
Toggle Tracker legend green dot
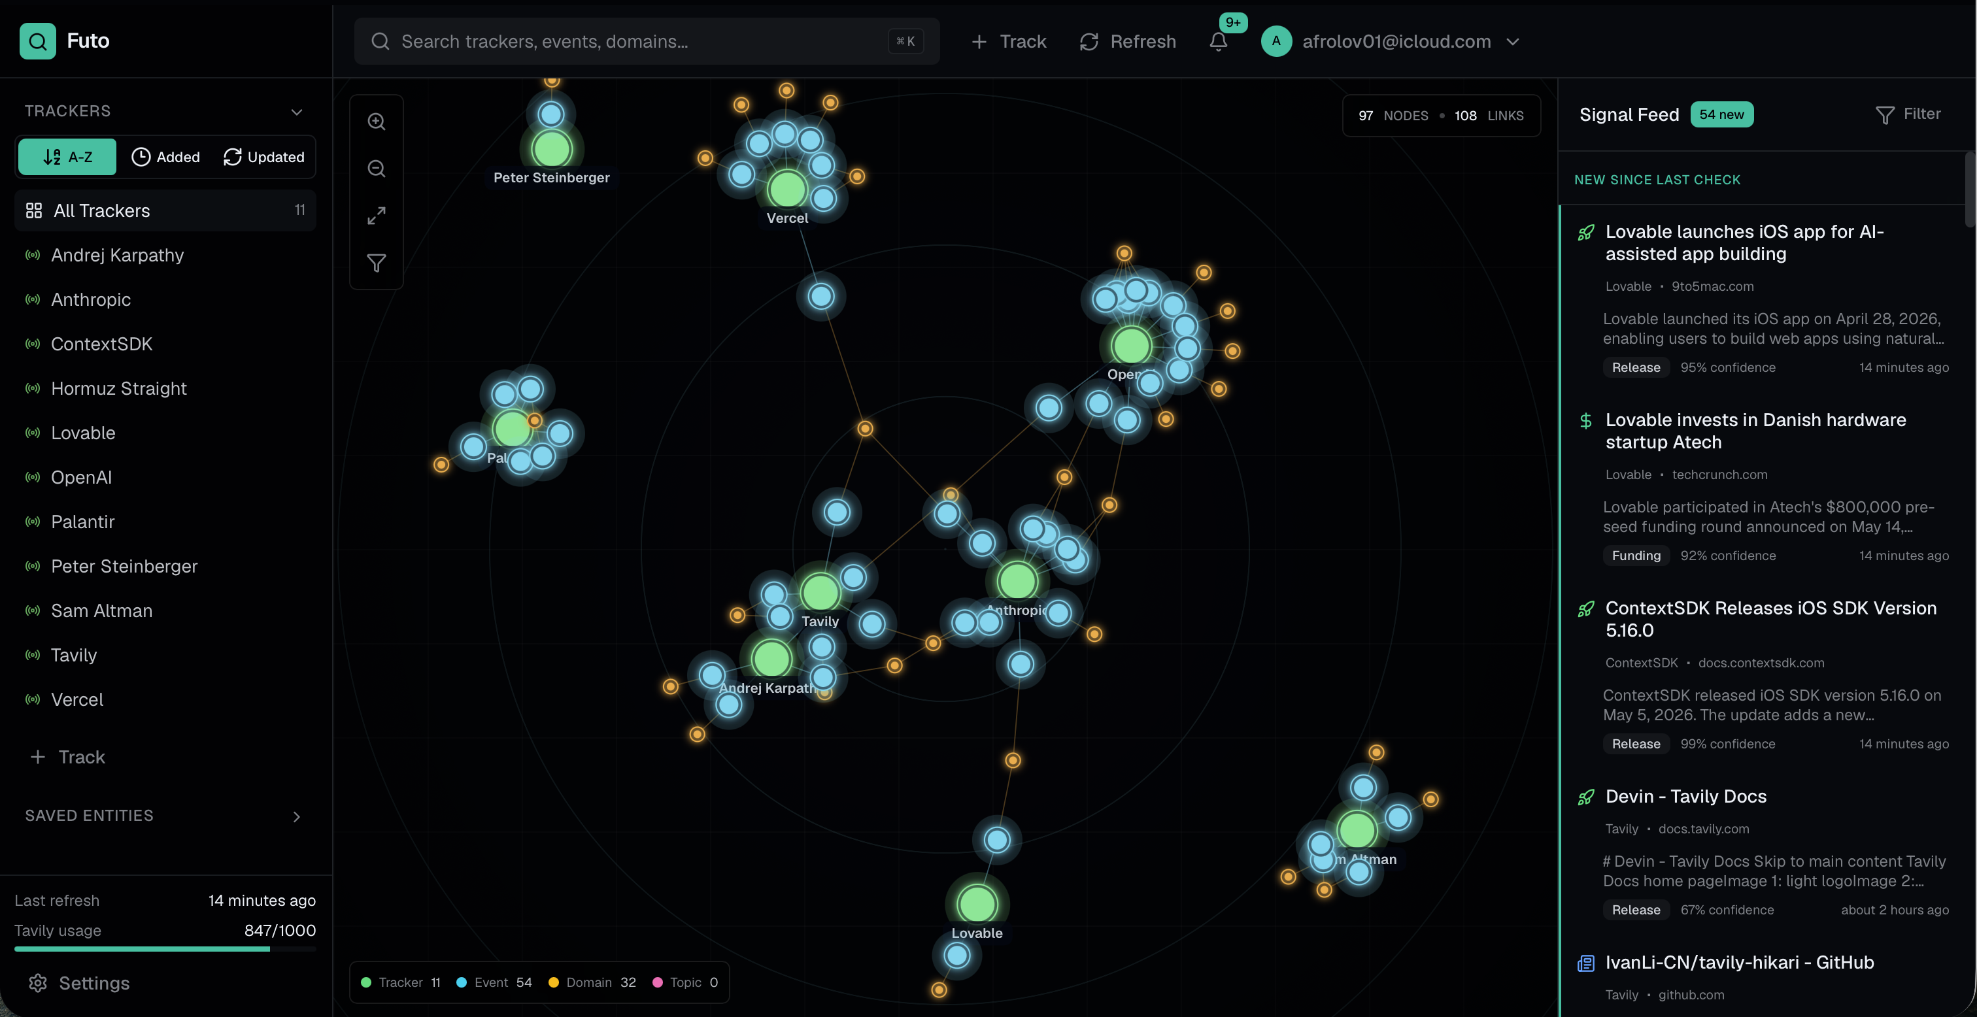click(x=366, y=982)
